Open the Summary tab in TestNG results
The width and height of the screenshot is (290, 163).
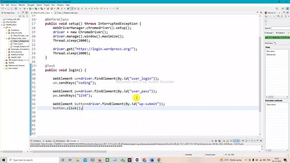(x=269, y=43)
